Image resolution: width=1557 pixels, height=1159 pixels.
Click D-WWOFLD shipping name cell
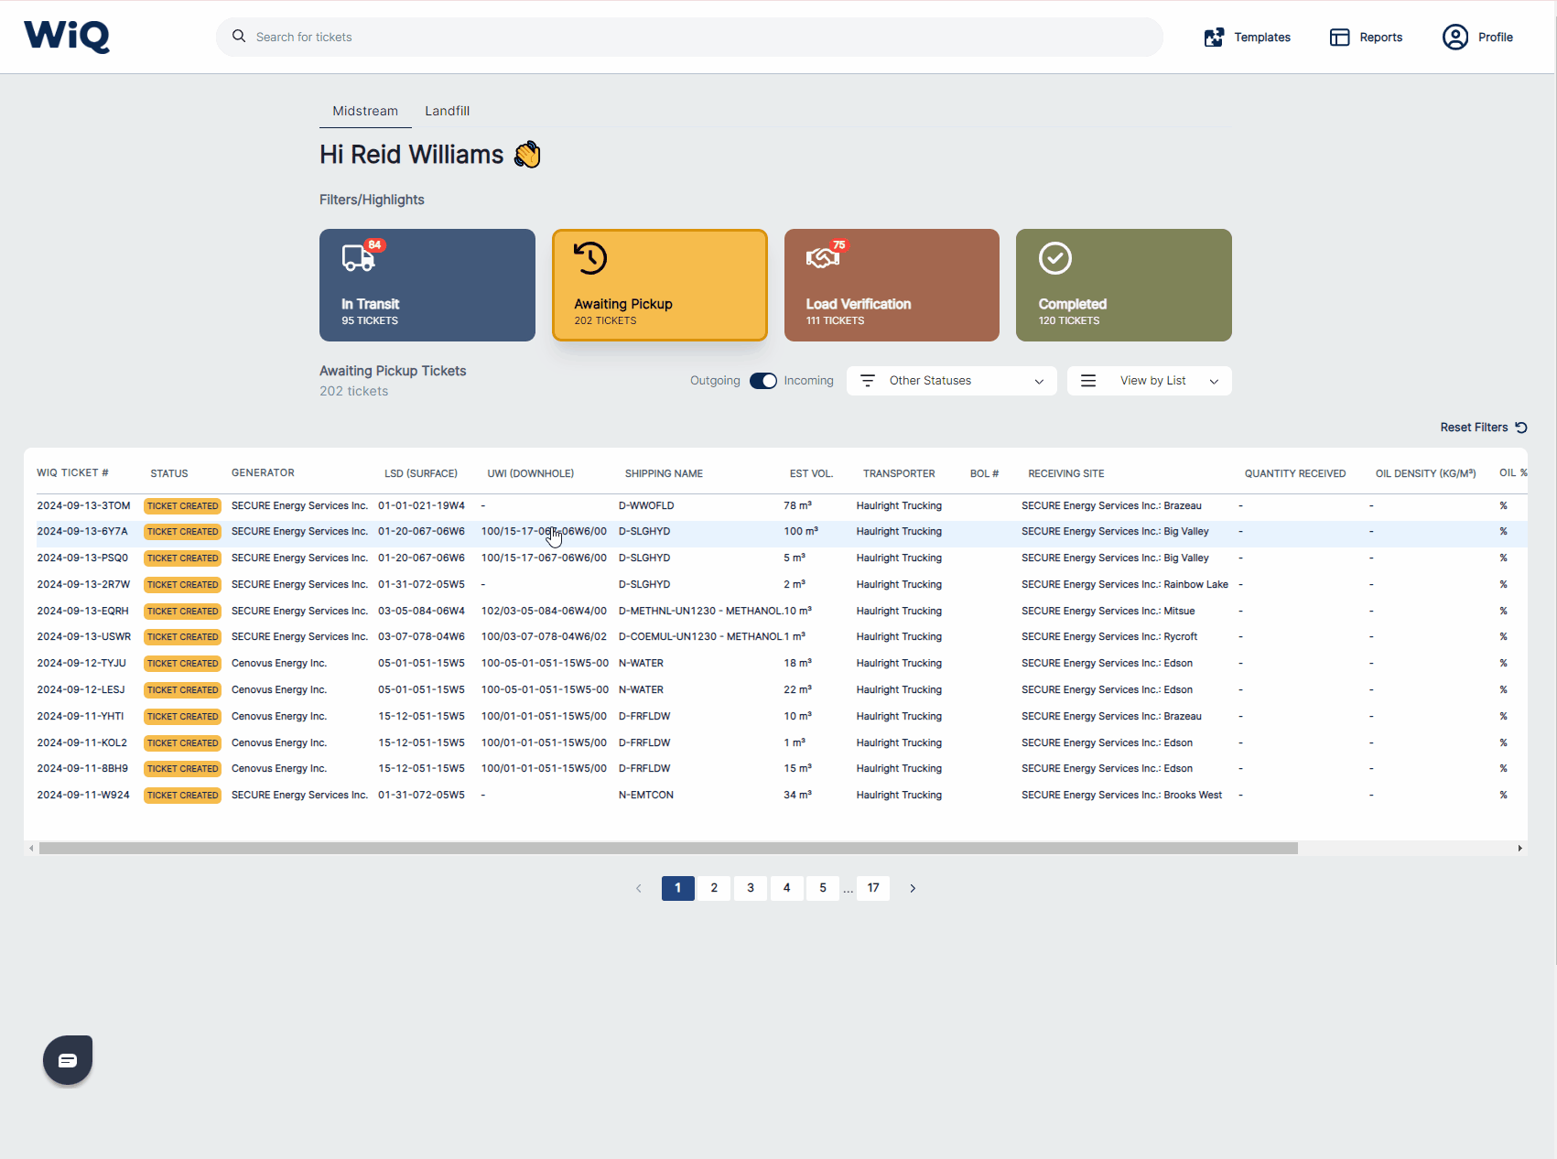coord(646,505)
